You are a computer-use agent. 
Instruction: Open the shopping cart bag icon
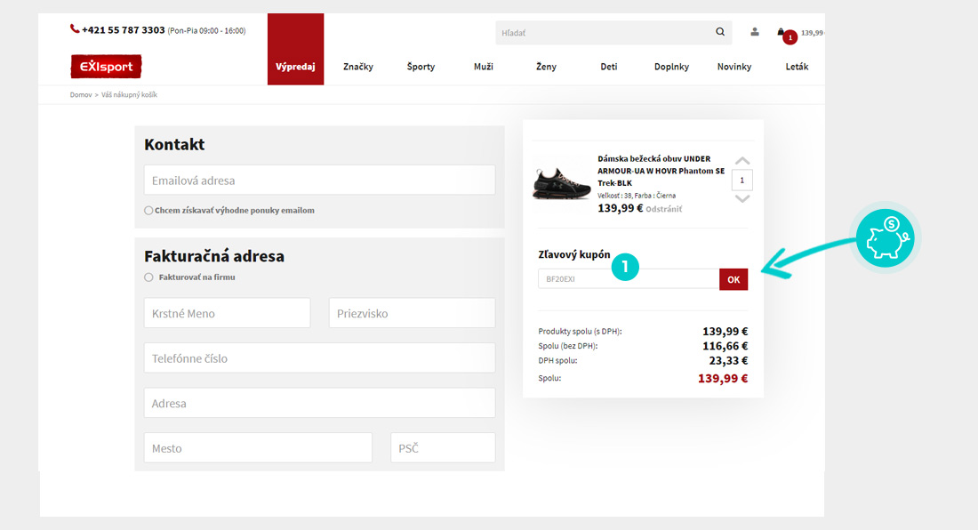781,32
